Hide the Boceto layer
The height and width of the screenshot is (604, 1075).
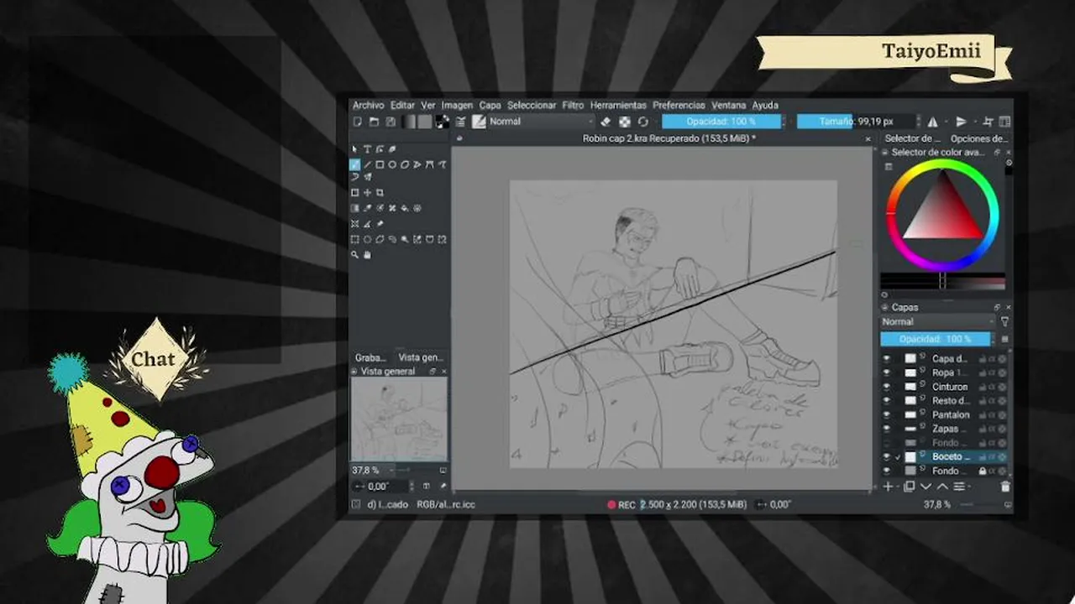887,456
